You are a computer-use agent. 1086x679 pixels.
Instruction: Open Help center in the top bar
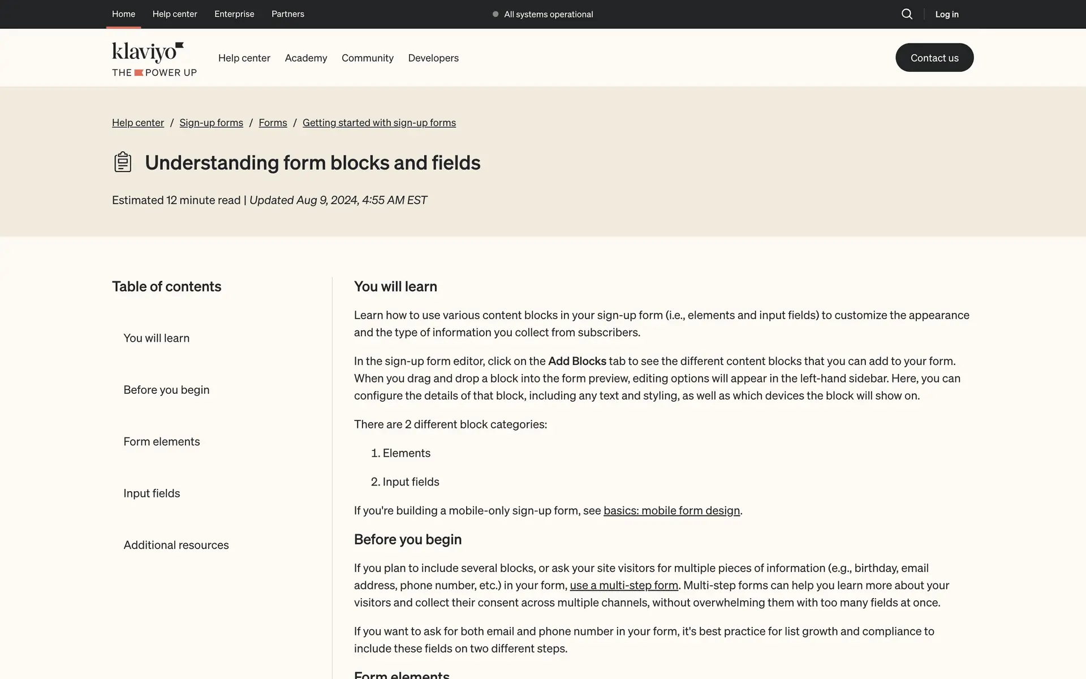175,14
